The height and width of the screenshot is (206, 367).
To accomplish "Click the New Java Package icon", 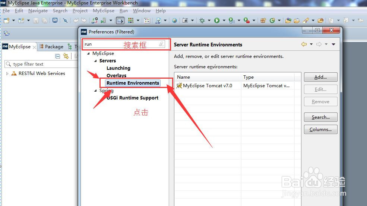I will [x=263, y=20].
